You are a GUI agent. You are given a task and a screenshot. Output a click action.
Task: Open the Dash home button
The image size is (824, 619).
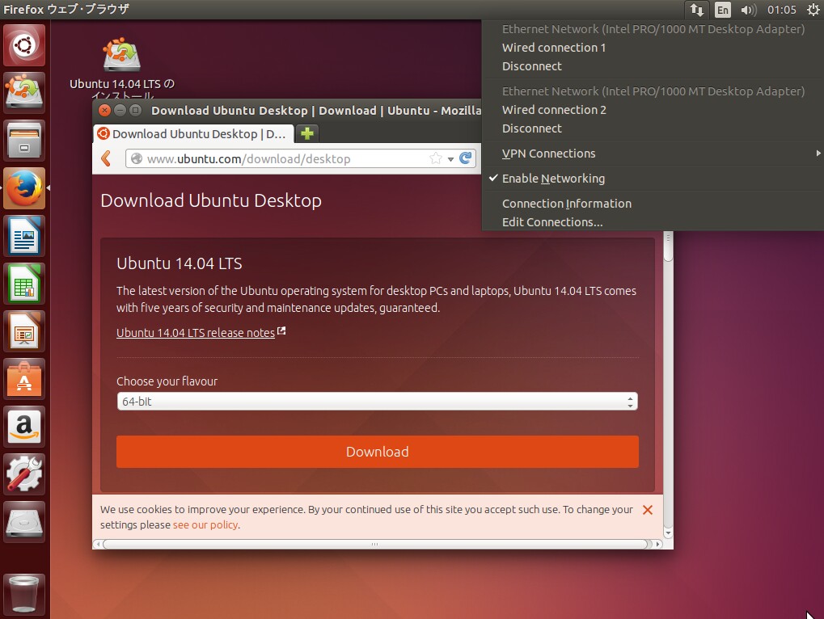(24, 44)
